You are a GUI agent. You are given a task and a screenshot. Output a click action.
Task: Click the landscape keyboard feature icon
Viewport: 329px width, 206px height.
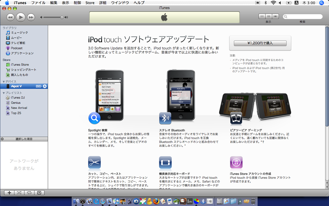165,162
